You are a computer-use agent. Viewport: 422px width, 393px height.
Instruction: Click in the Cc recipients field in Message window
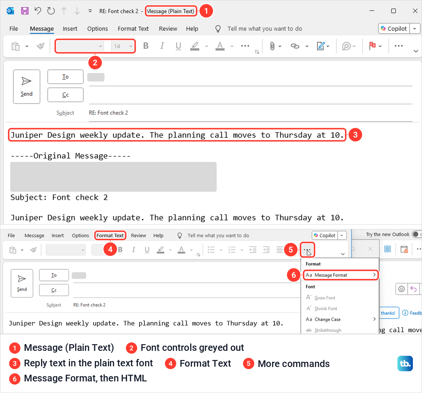coord(250,95)
